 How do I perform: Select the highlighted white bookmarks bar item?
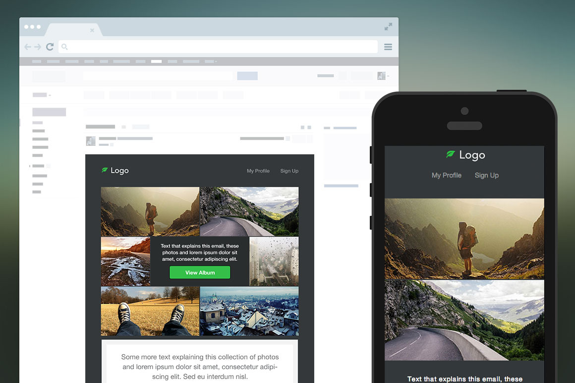click(x=156, y=62)
